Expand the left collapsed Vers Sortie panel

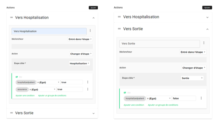[x=93, y=113]
